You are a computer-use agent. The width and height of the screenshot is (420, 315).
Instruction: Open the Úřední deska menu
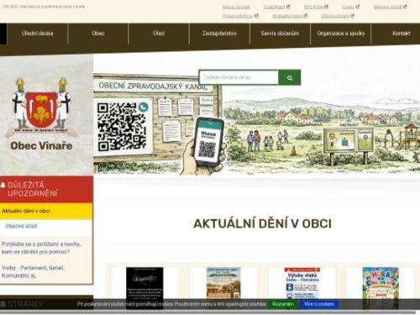click(x=37, y=34)
